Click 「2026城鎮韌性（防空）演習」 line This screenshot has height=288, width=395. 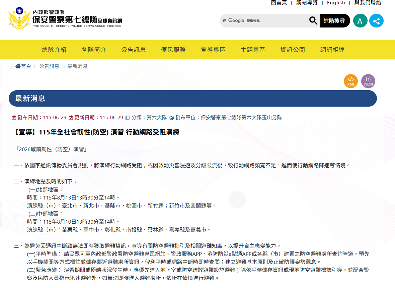(x=51, y=149)
